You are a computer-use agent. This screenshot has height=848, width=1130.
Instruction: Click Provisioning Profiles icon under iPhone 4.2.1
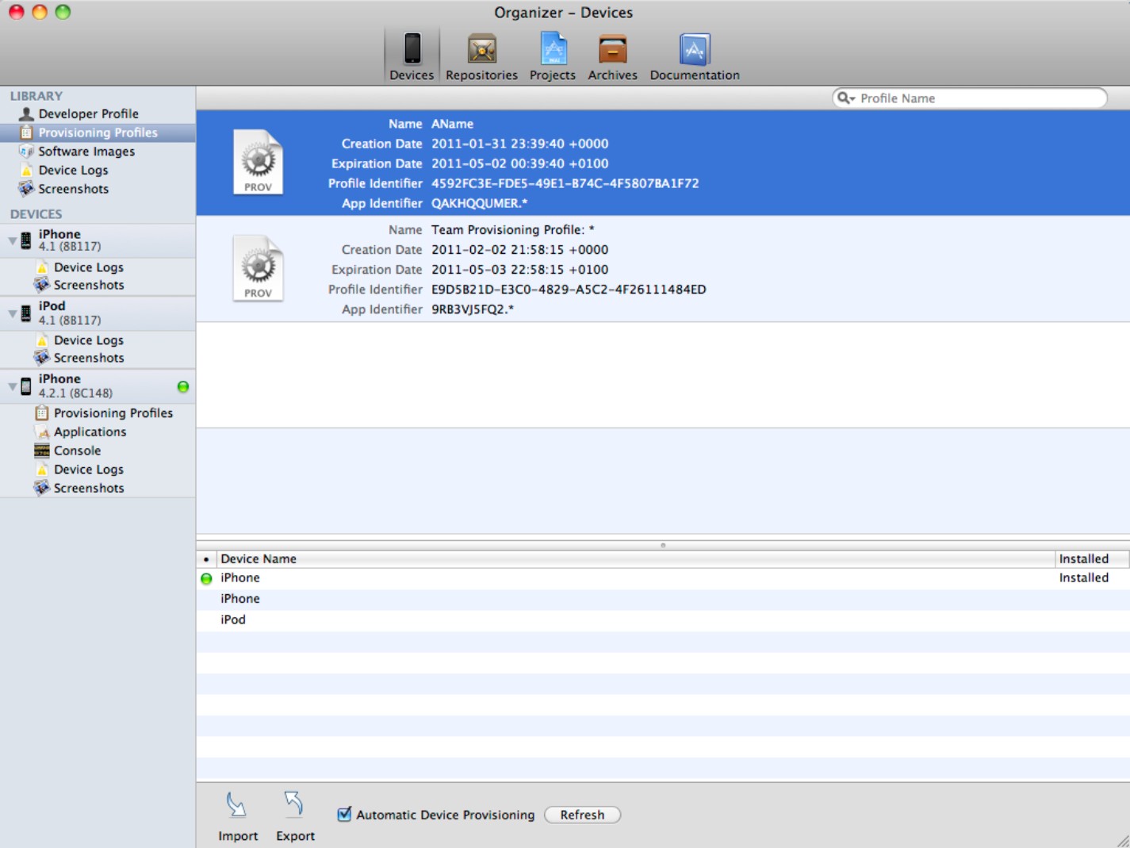42,413
